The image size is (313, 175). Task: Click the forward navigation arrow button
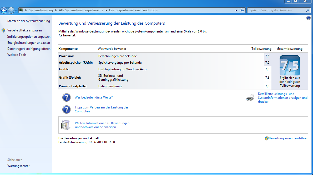[11, 10]
